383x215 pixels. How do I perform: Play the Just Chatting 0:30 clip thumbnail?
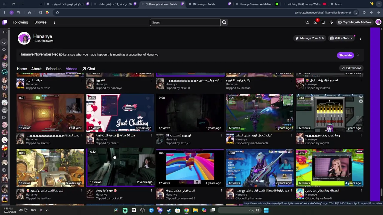pyautogui.click(x=120, y=113)
